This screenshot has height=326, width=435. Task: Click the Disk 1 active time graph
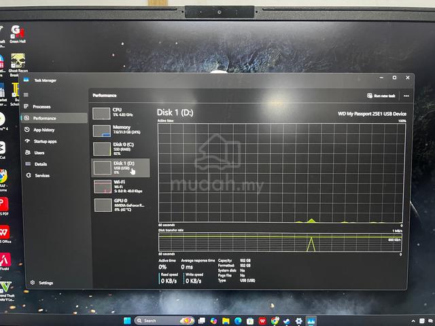(x=281, y=173)
